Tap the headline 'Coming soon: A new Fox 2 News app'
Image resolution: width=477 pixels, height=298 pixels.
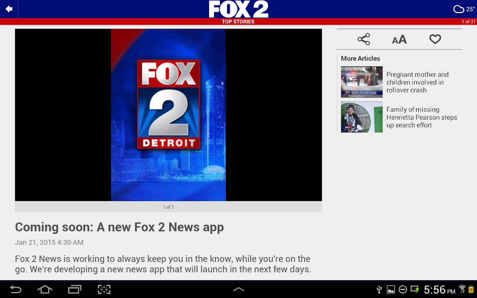pyautogui.click(x=119, y=227)
